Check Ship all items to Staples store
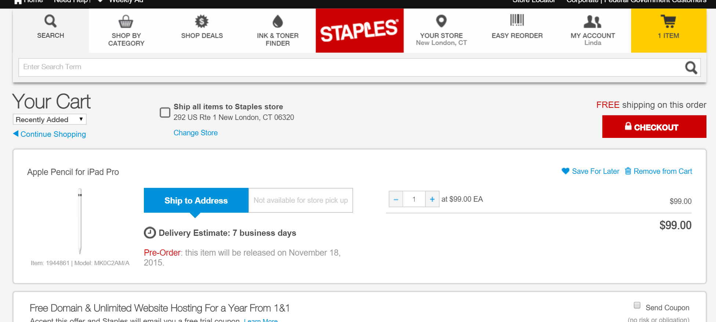 (165, 112)
